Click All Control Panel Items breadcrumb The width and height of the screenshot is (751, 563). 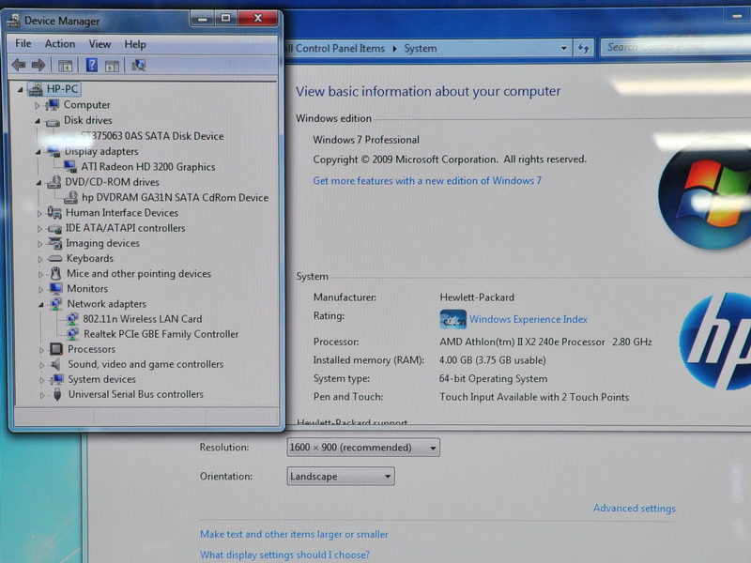tap(334, 49)
